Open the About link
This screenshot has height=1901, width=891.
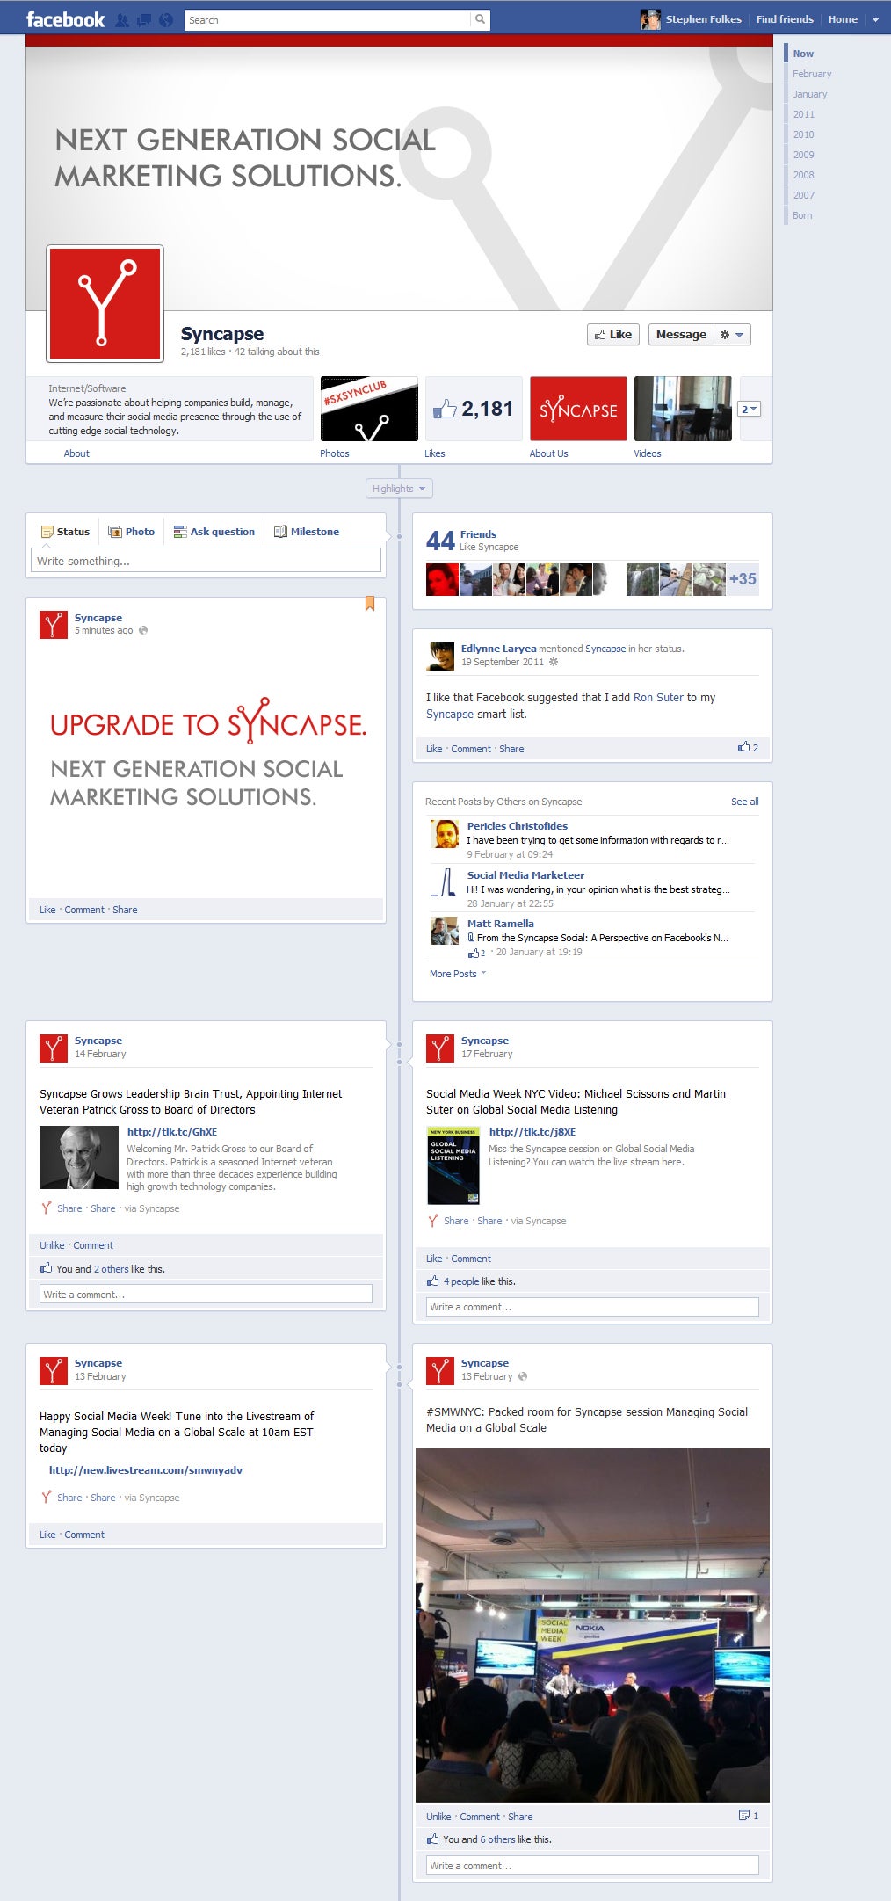tap(76, 453)
